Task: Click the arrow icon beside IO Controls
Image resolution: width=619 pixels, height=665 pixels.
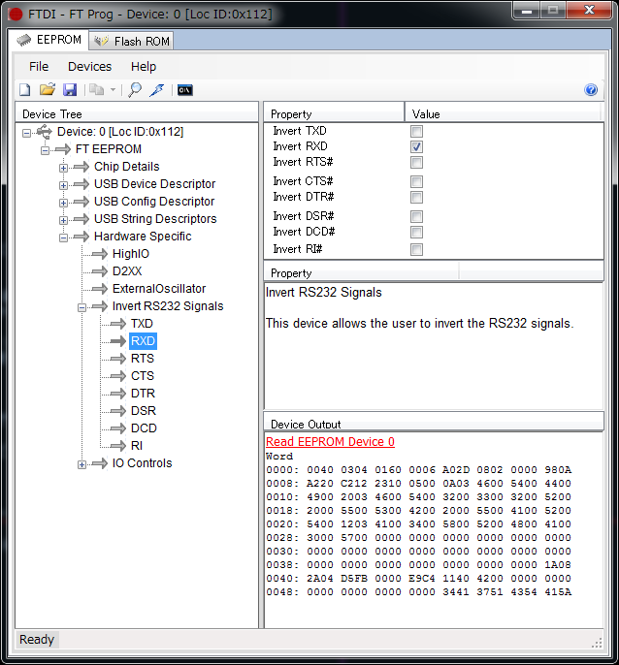Action: pyautogui.click(x=100, y=463)
